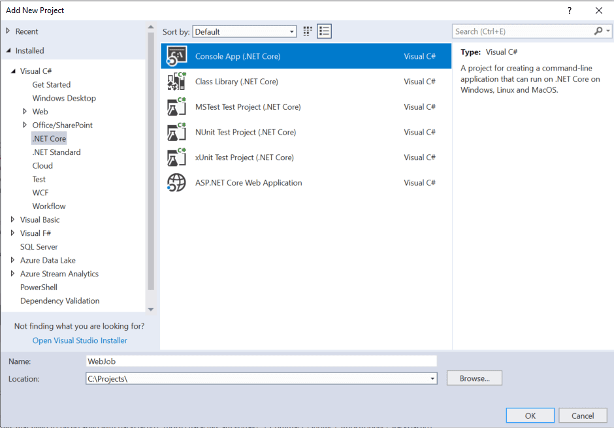Image resolution: width=614 pixels, height=428 pixels.
Task: Click the search magnifier icon
Action: [598, 31]
